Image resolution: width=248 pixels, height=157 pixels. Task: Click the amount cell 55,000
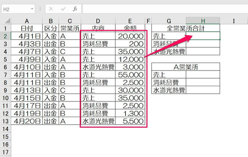click(x=130, y=75)
